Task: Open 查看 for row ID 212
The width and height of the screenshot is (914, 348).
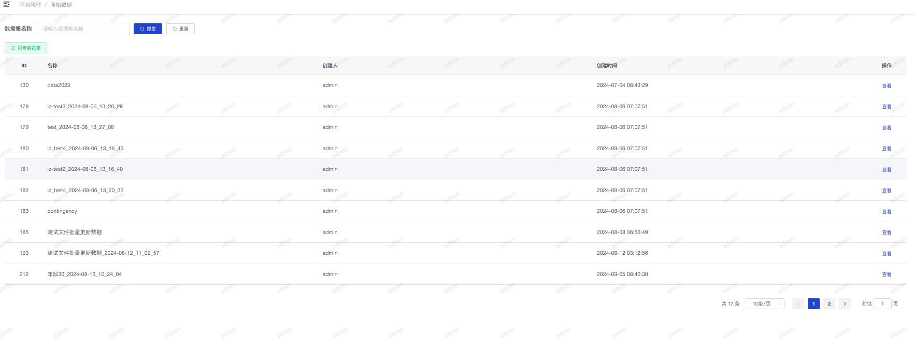Action: click(x=886, y=274)
